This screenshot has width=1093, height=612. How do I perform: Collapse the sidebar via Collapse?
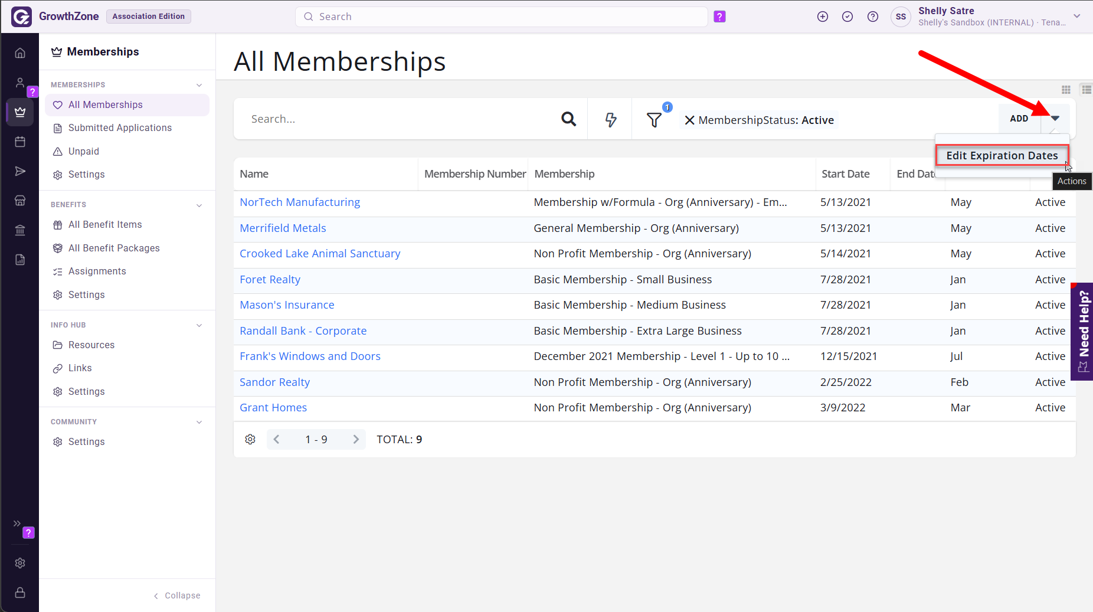[177, 595]
